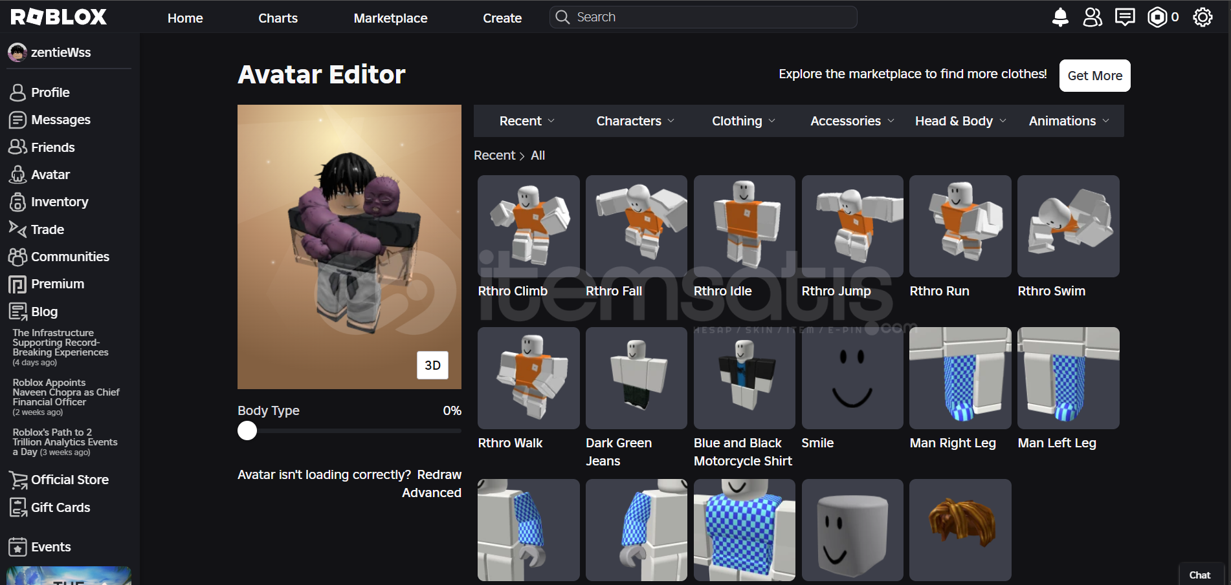1231x585 pixels.
Task: Expand the Animations dropdown tab
Action: tap(1069, 121)
